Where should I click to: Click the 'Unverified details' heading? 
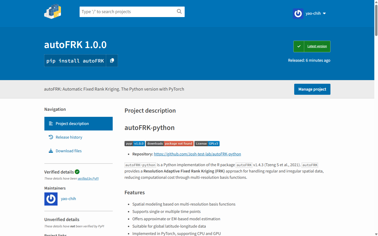[x=62, y=219]
